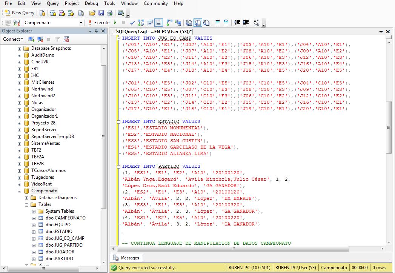Click the Save icon in the toolbar
The image size is (395, 273).
[x=100, y=12]
